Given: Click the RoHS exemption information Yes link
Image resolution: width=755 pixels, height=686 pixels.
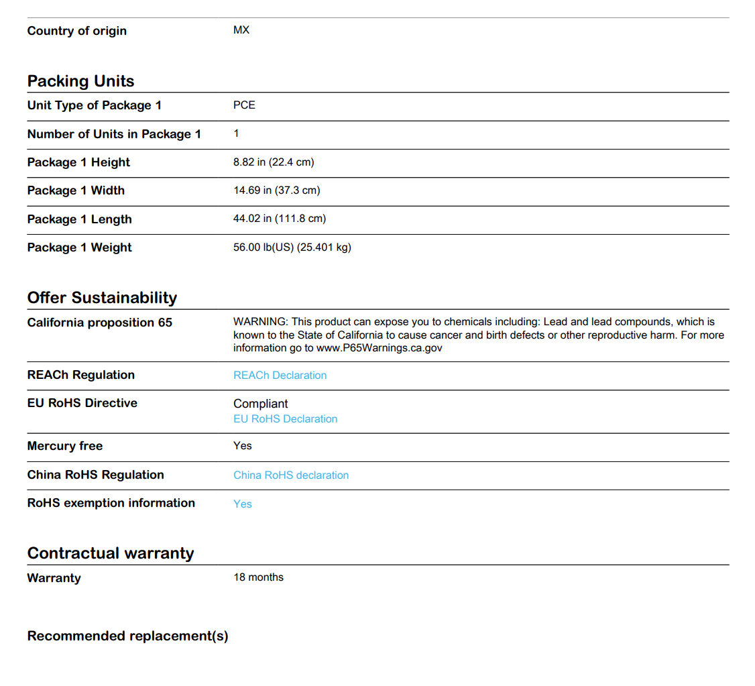Looking at the screenshot, I should click(242, 504).
